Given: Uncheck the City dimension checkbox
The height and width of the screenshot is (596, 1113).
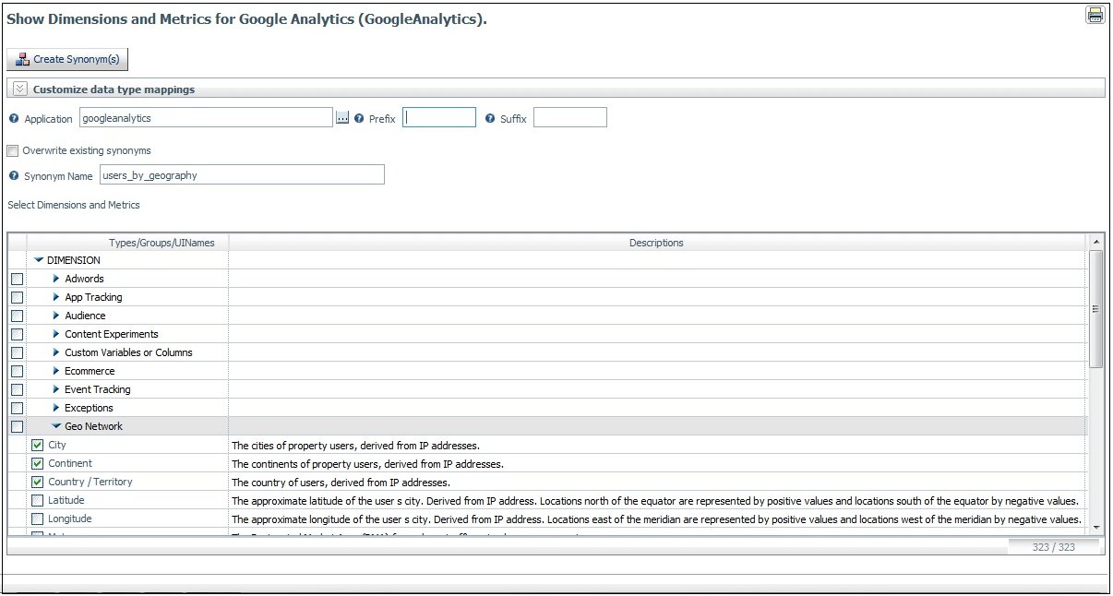Looking at the screenshot, I should pos(38,445).
